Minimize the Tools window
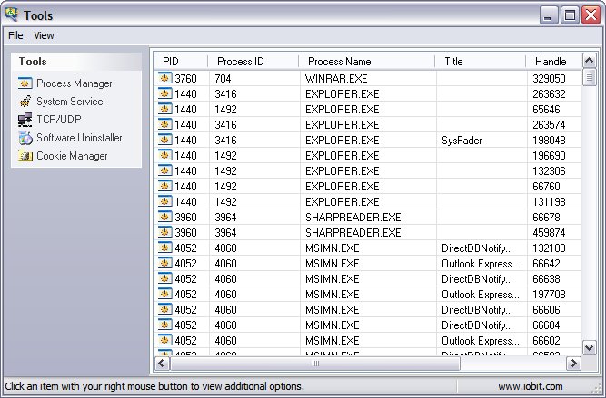Viewport: 606px width, 398px height. pos(549,15)
